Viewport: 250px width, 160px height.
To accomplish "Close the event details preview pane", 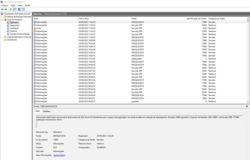I will coord(247,106).
